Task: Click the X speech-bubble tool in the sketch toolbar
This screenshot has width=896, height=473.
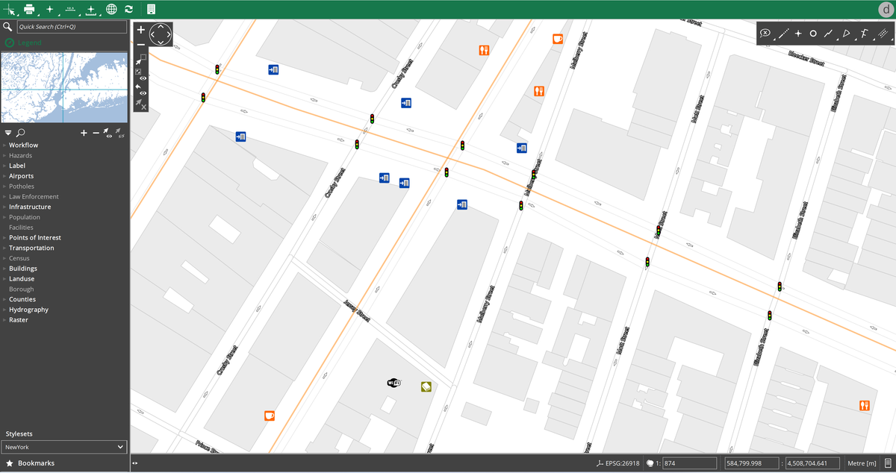Action: pos(765,34)
